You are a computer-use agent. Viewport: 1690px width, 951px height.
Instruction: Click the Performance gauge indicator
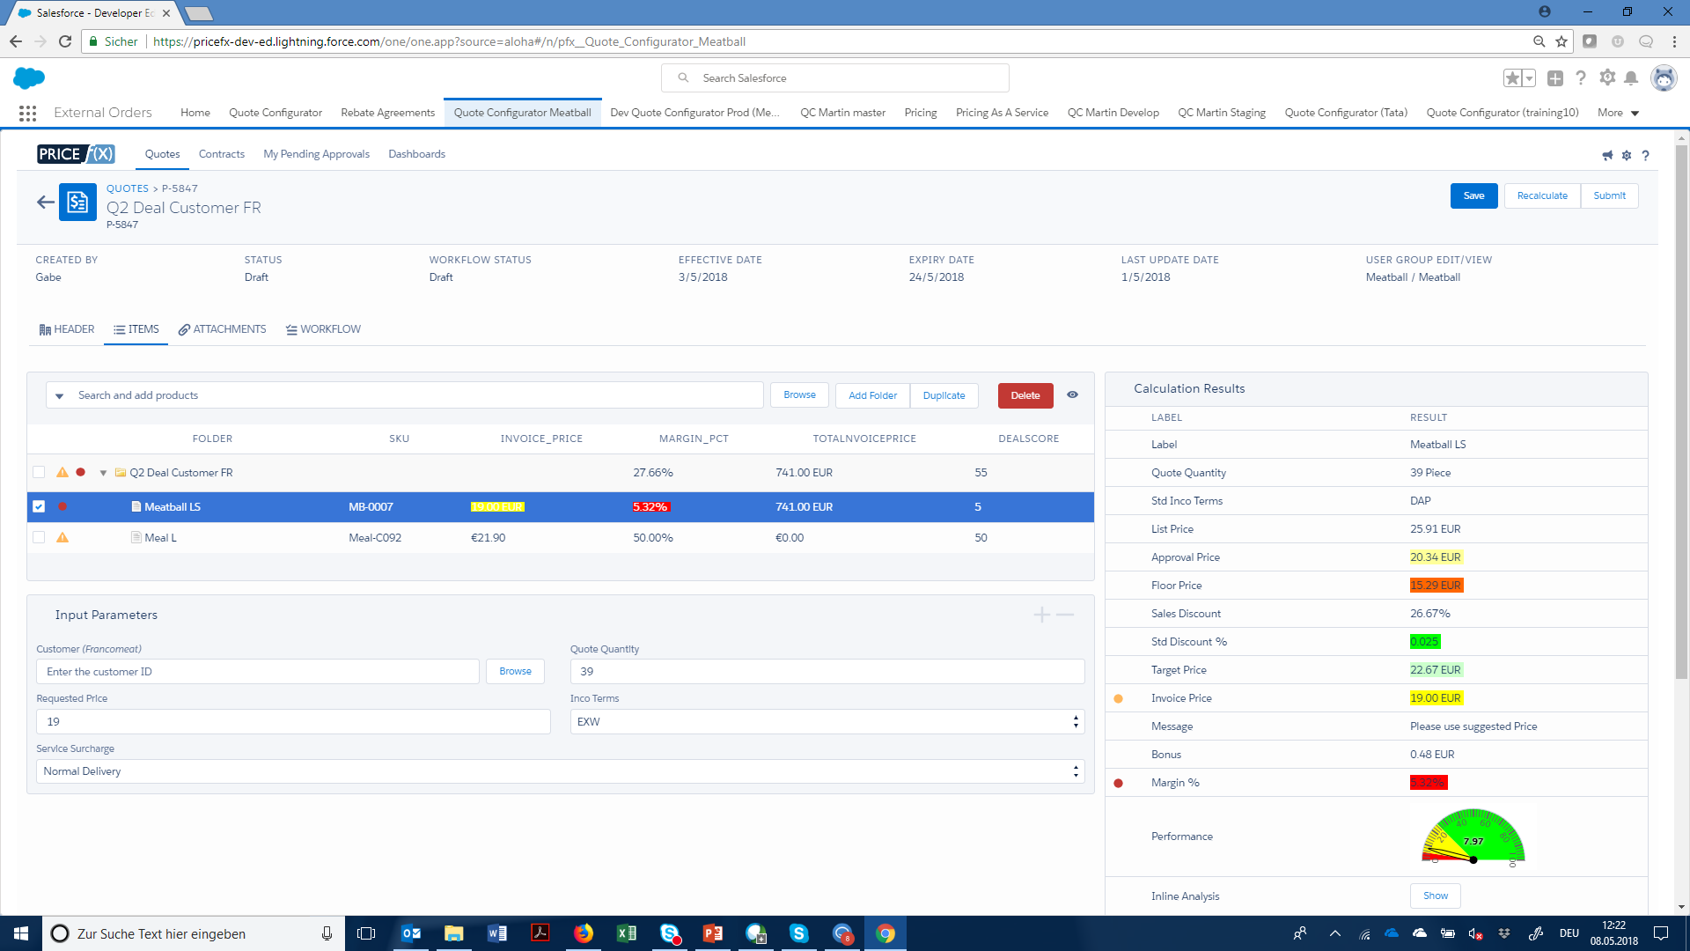coord(1473,838)
